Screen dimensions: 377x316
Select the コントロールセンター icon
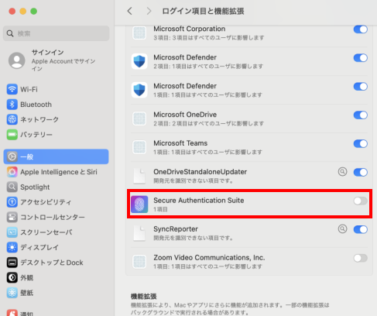point(12,217)
